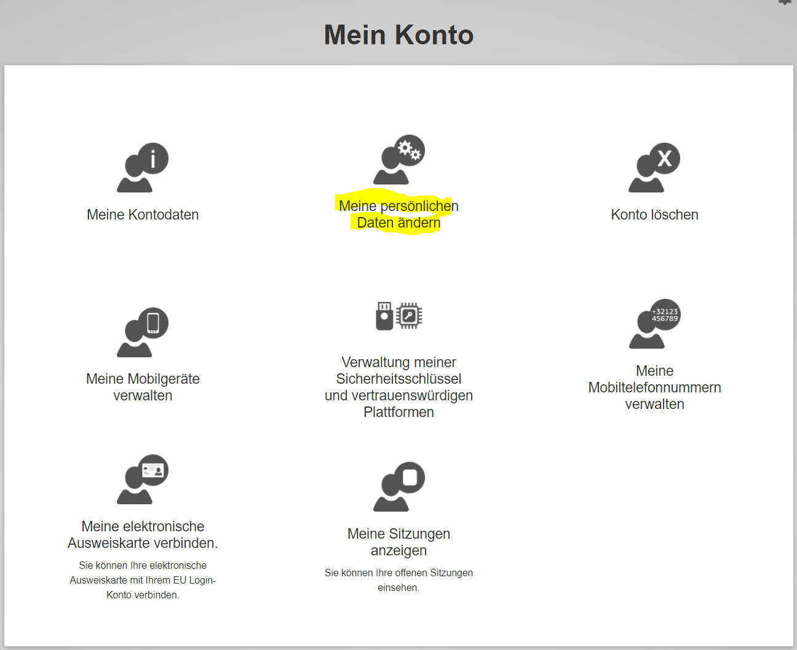797x650 pixels.
Task: Click the X person icon for Konto löschen
Action: point(654,168)
